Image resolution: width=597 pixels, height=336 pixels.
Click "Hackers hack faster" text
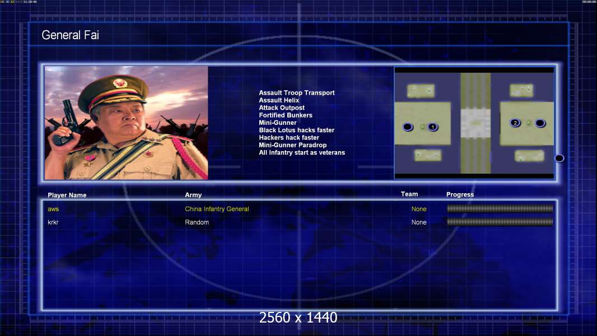[289, 138]
